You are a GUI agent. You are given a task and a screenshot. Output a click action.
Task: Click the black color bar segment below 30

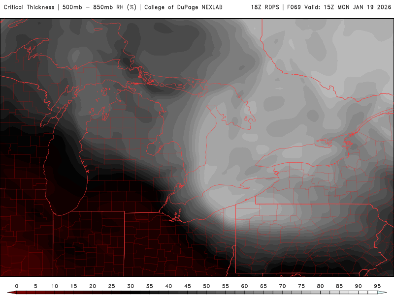126,293
